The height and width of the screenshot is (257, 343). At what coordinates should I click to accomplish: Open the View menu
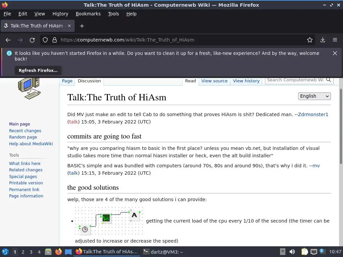40,14
